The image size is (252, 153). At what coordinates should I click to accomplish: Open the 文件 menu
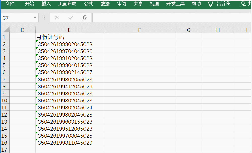tap(9, 4)
